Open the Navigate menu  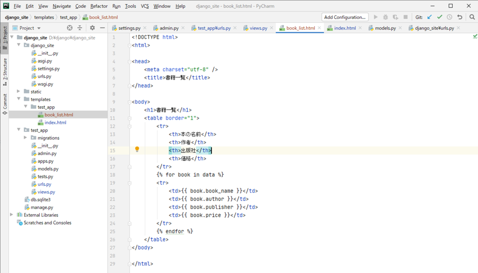(x=62, y=6)
